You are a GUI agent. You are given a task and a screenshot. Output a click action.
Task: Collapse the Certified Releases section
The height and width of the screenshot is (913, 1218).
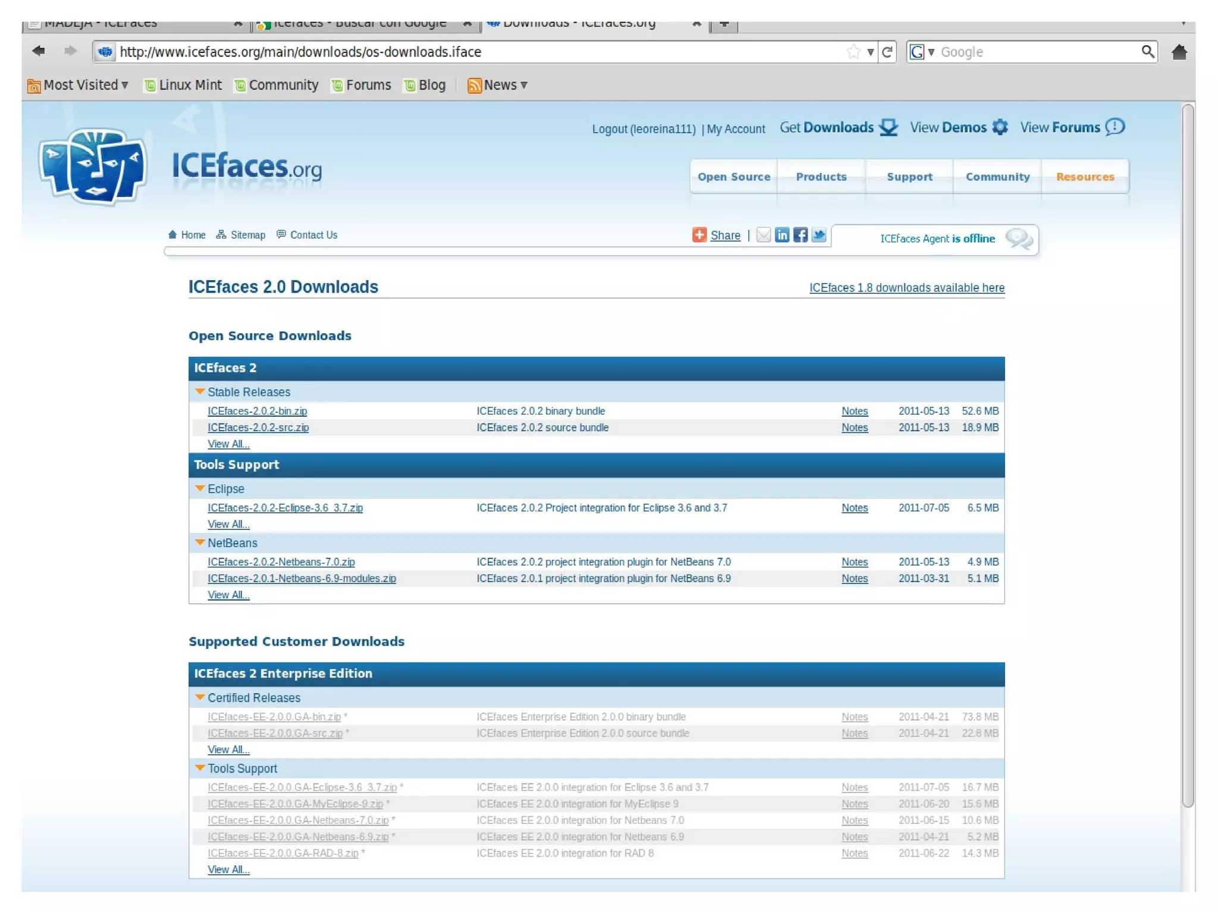(200, 697)
